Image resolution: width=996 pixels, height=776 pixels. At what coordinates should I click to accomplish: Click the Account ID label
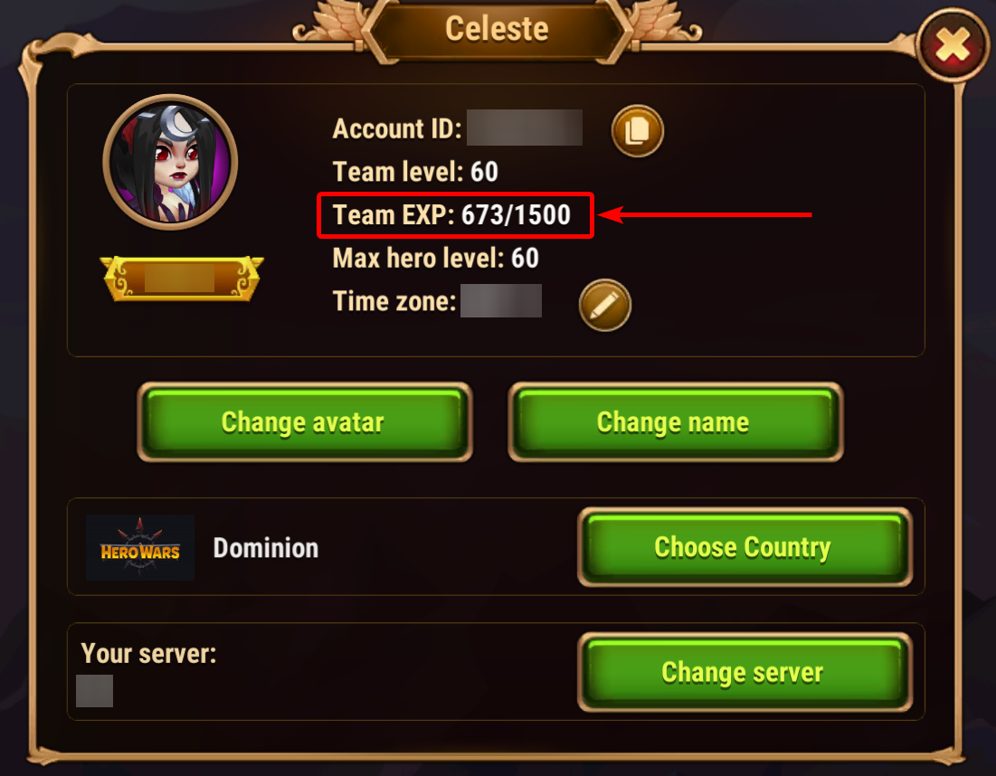(x=397, y=128)
